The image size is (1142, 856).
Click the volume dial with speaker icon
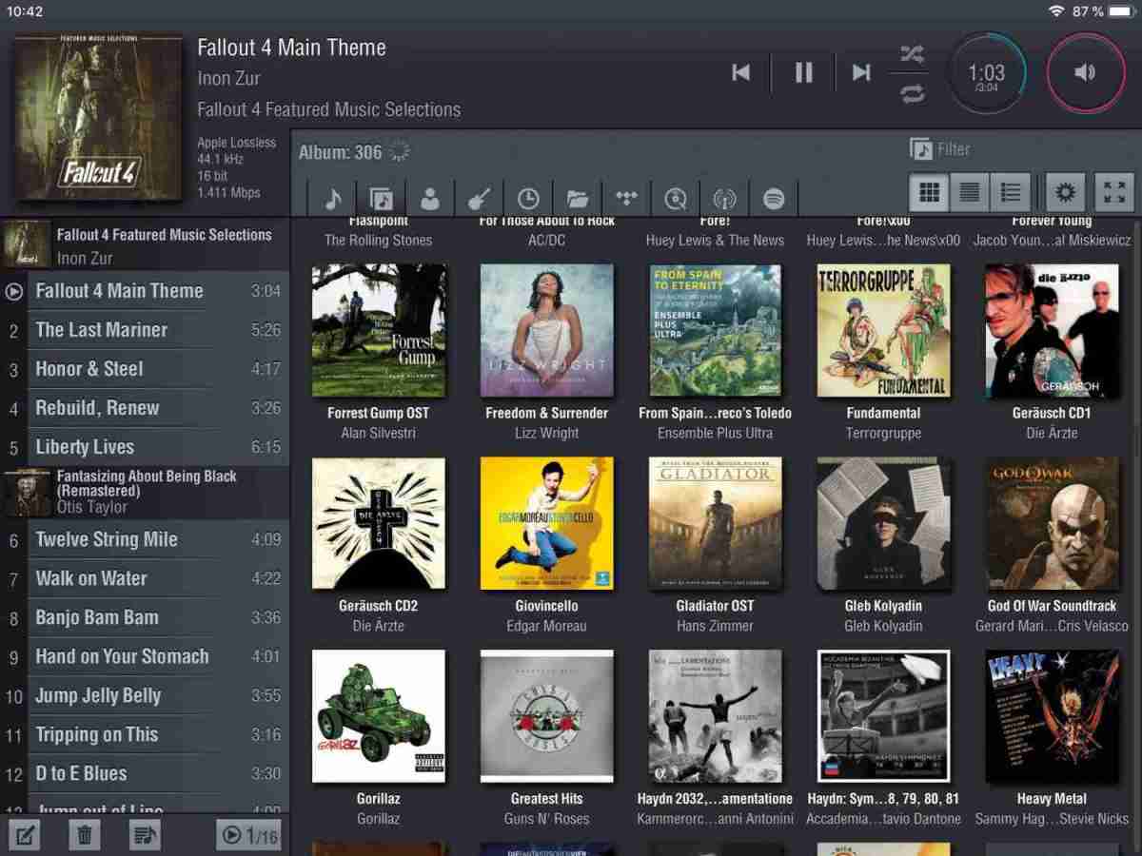pyautogui.click(x=1085, y=73)
